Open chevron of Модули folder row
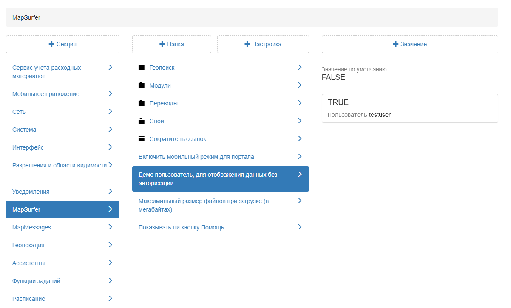Screen dimensions: 511x308 300,85
